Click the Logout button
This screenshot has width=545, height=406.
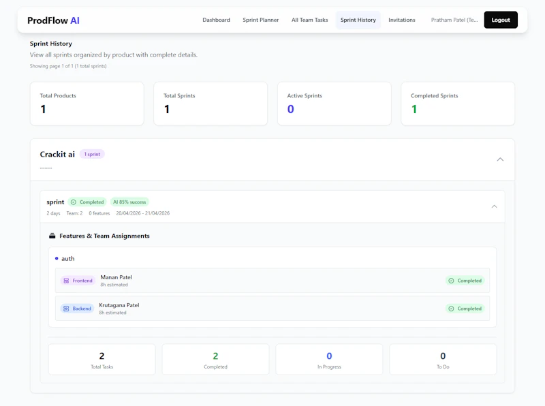click(x=501, y=20)
